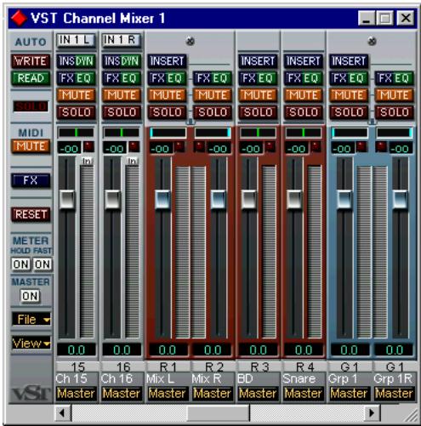Open INSERT for Grp 1 channel
This screenshot has height=426, width=421.
(349, 61)
